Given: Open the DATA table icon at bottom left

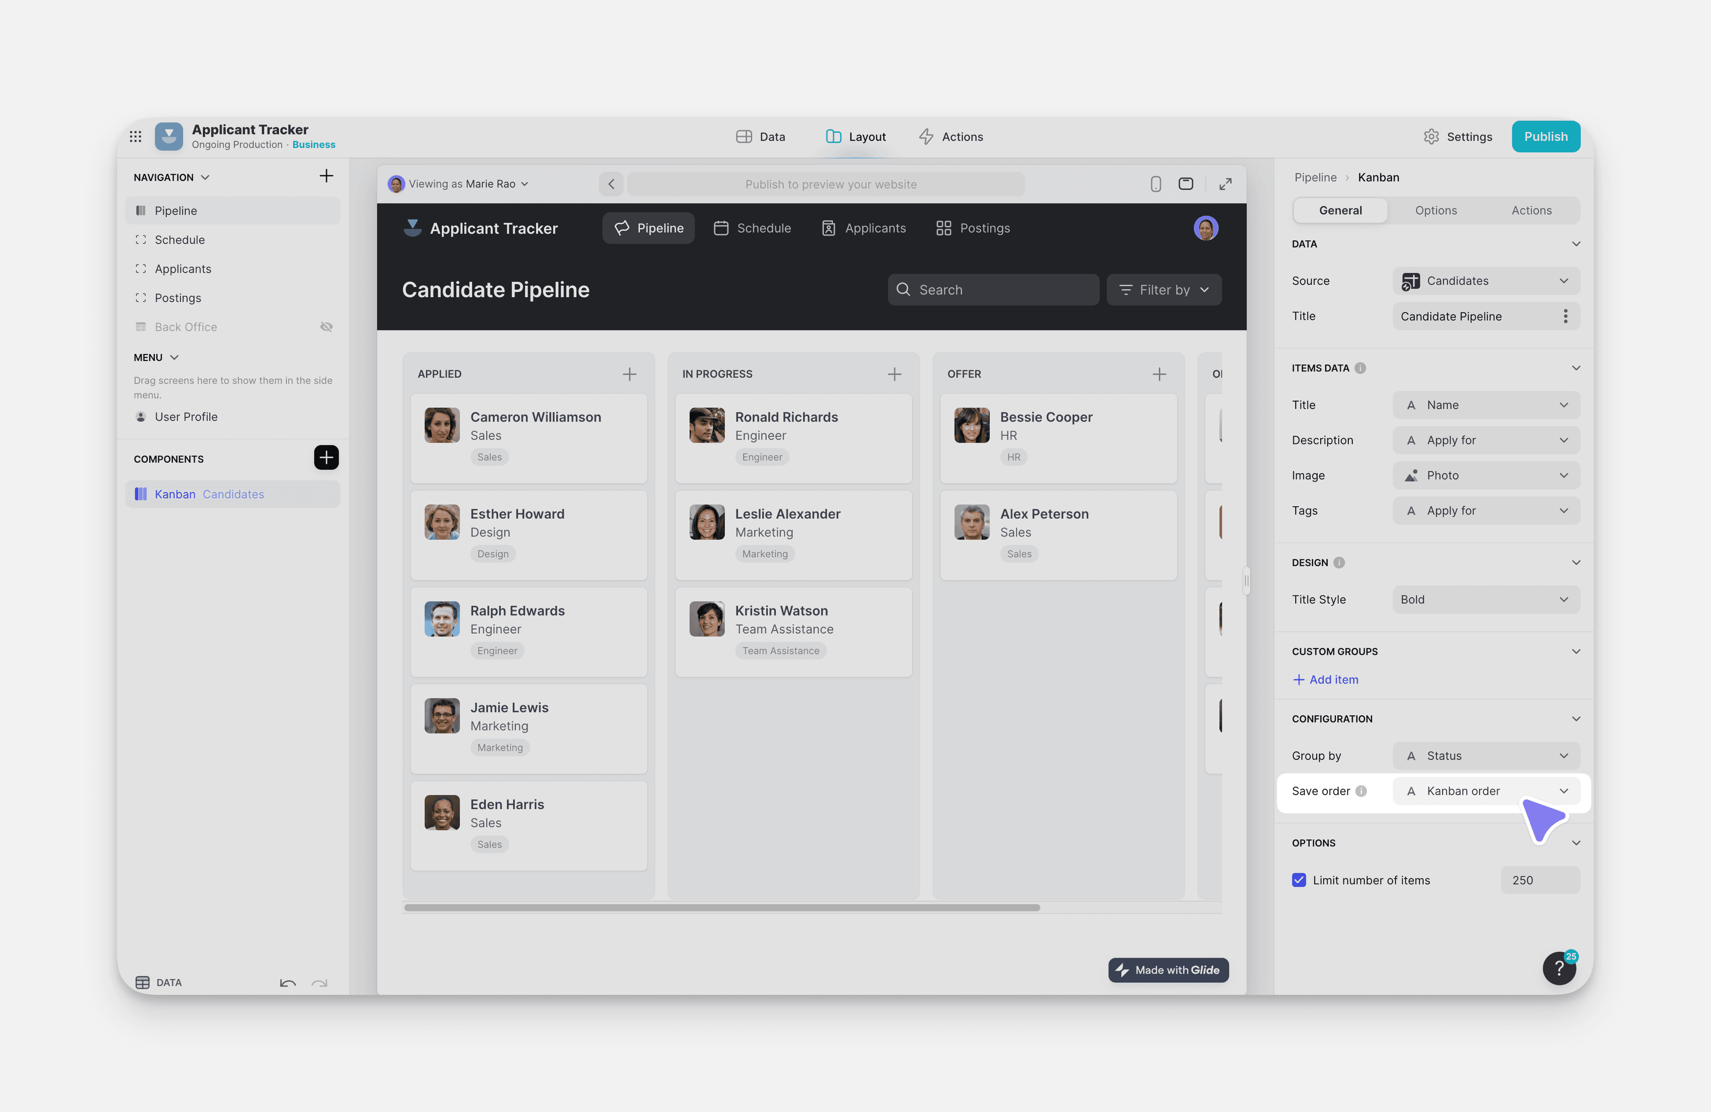Looking at the screenshot, I should click(142, 983).
